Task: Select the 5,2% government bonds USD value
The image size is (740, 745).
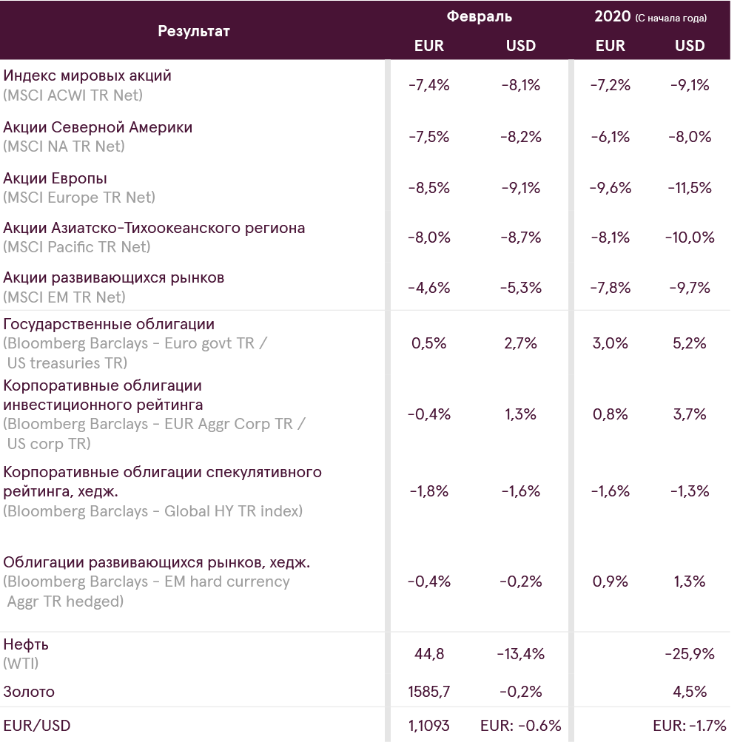Action: click(x=690, y=343)
